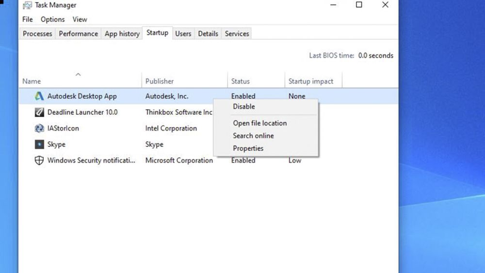Image resolution: width=485 pixels, height=273 pixels.
Task: Click Enabled status for Autodesk Desktop App
Action: pyautogui.click(x=243, y=96)
